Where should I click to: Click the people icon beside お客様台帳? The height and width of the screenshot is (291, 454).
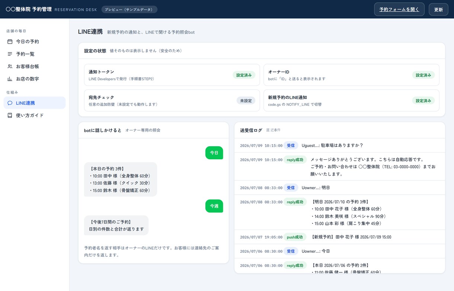pos(10,67)
